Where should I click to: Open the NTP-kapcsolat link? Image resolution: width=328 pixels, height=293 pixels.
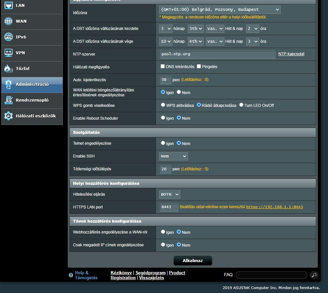(291, 54)
